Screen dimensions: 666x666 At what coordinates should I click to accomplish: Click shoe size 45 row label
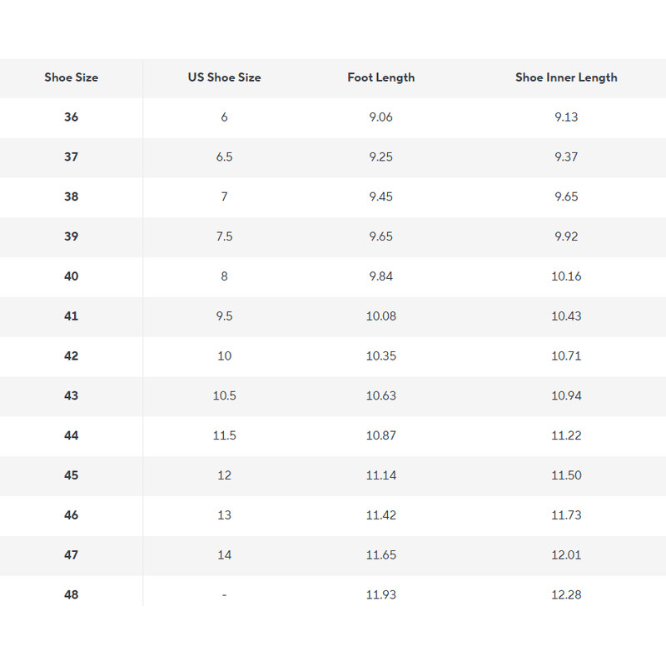[72, 475]
